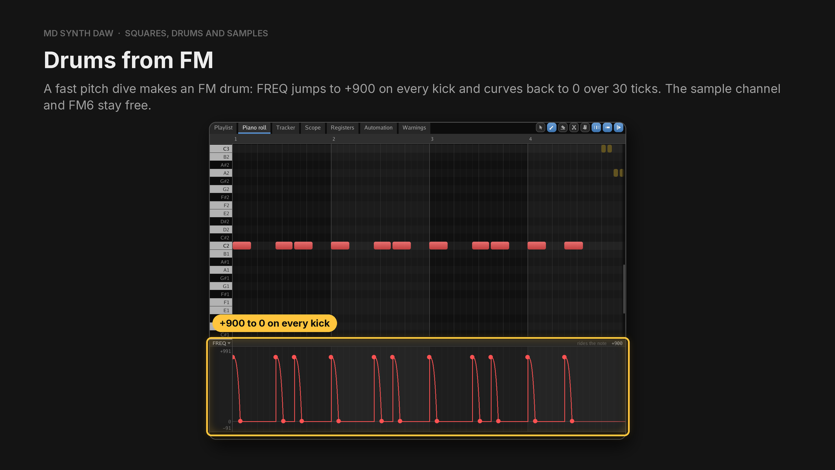835x470 pixels.
Task: Click the A#1 black piano key
Action: [221, 262]
